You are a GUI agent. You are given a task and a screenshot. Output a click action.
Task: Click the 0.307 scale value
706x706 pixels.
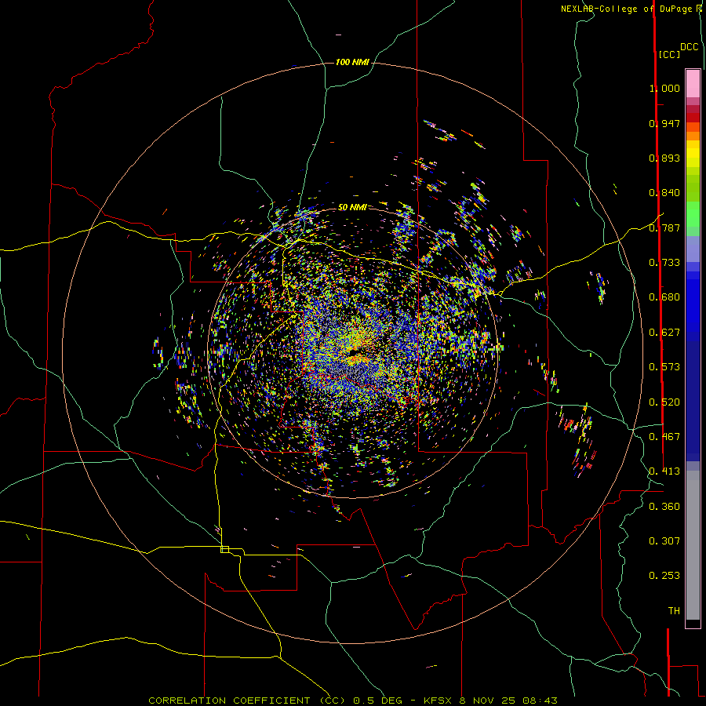coord(664,540)
